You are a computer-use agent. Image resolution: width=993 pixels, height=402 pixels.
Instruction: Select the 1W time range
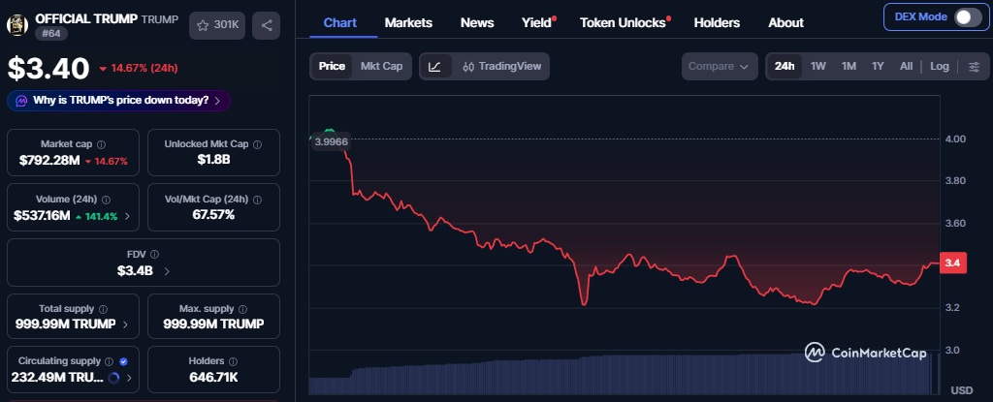[x=818, y=67]
